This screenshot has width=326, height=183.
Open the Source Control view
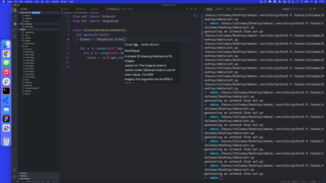[15, 23]
